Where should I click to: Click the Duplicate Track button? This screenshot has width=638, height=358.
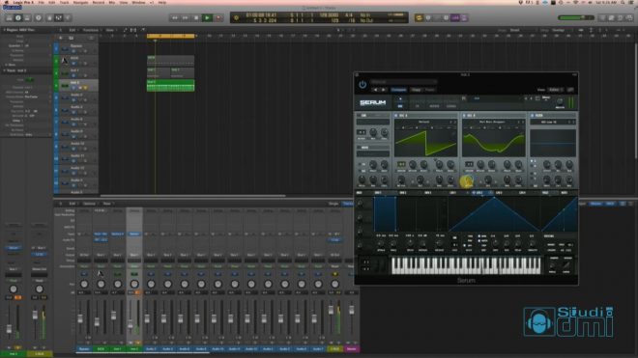pos(71,39)
